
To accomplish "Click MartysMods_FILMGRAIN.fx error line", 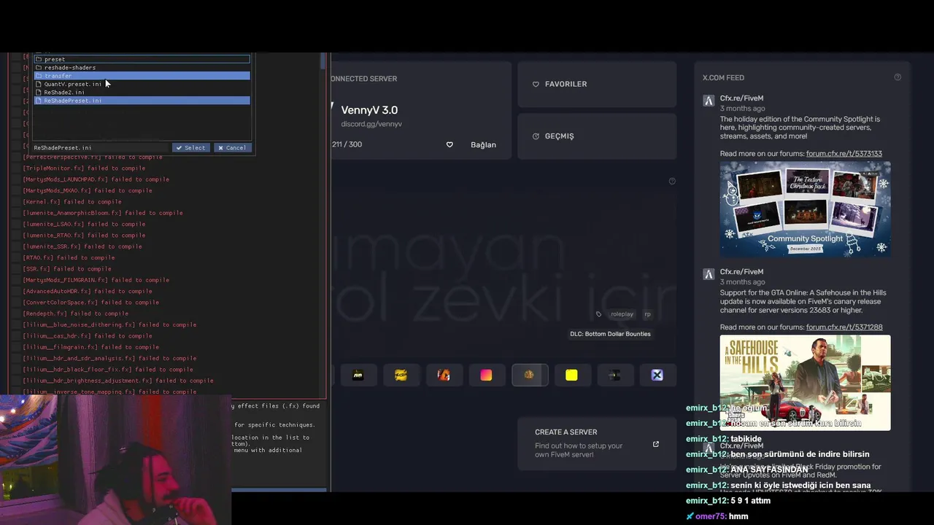I will pyautogui.click(x=96, y=280).
